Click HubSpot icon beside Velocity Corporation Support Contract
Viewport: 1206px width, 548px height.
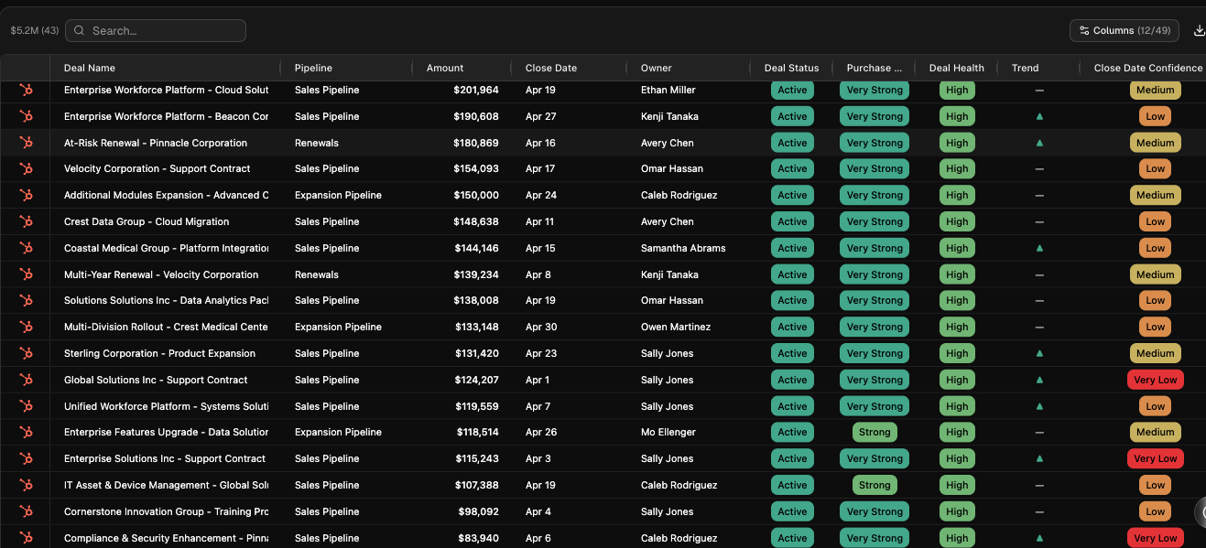tap(27, 169)
